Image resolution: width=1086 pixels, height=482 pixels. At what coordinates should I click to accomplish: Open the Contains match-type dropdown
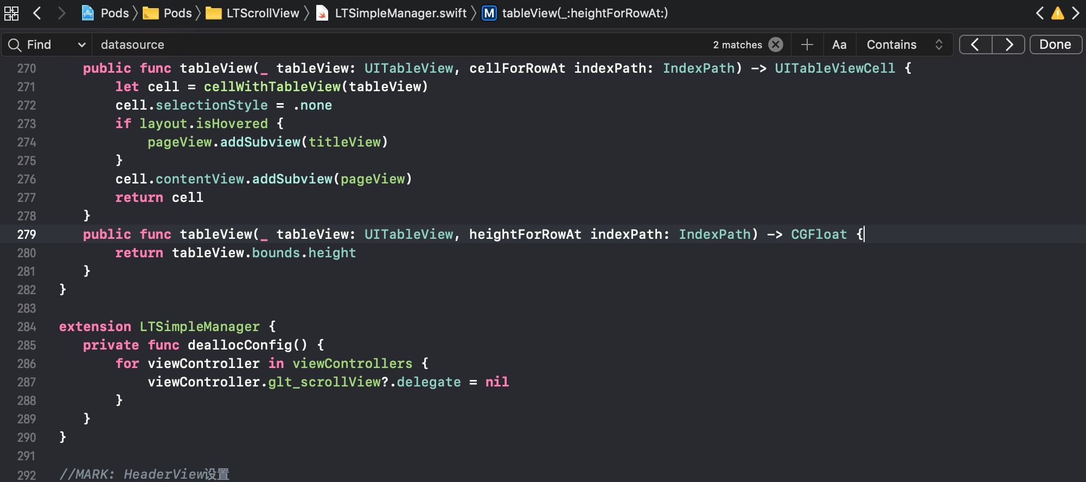coord(905,45)
